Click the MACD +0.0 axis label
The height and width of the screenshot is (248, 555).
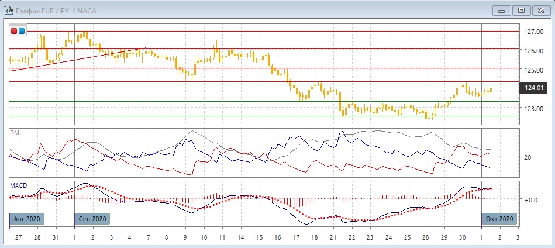click(530, 200)
